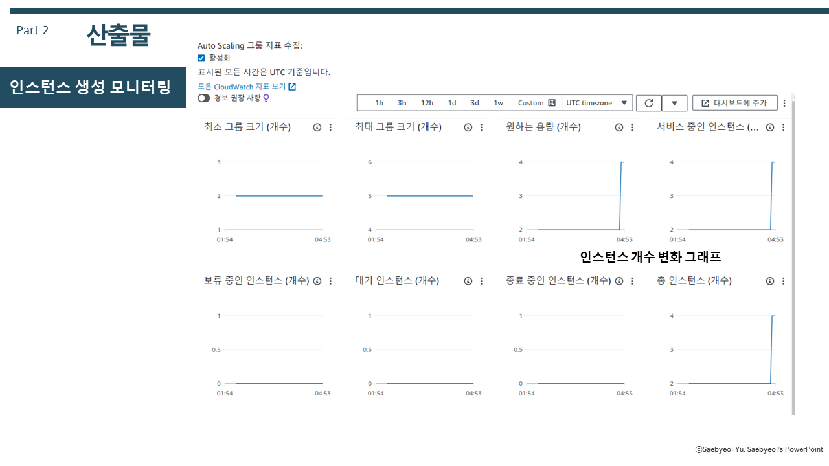The image size is (829, 466).
Task: Open info for 총 인스턴스 chart
Action: click(770, 281)
